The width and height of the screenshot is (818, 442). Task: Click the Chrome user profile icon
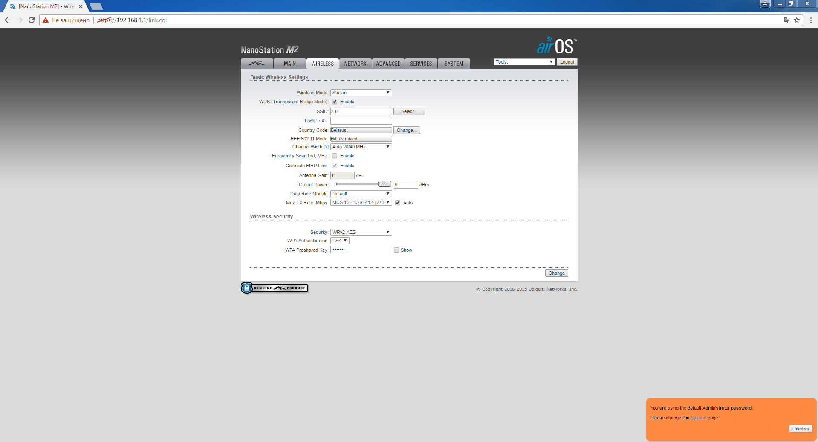pyautogui.click(x=765, y=3)
